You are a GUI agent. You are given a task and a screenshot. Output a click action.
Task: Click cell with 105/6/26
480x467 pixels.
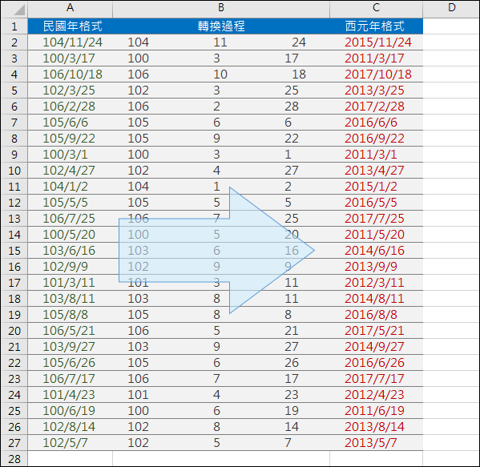coord(70,363)
